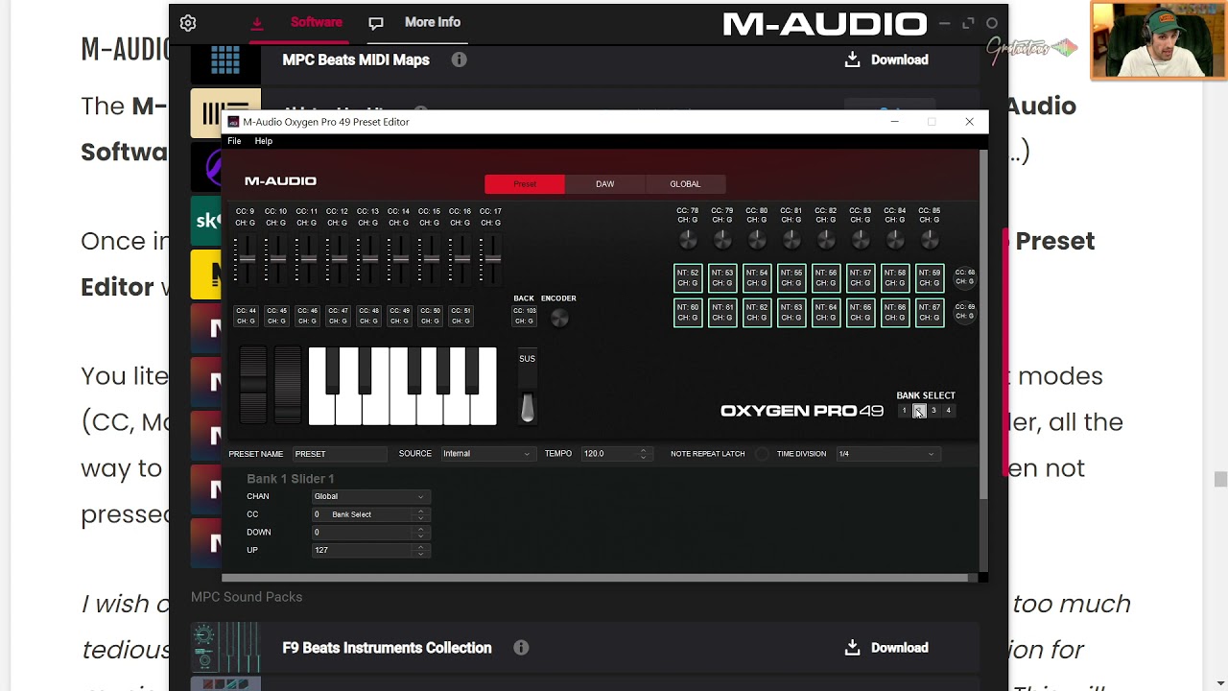Image resolution: width=1228 pixels, height=691 pixels.
Task: Select drum pad NT: 52
Action: [x=688, y=278]
